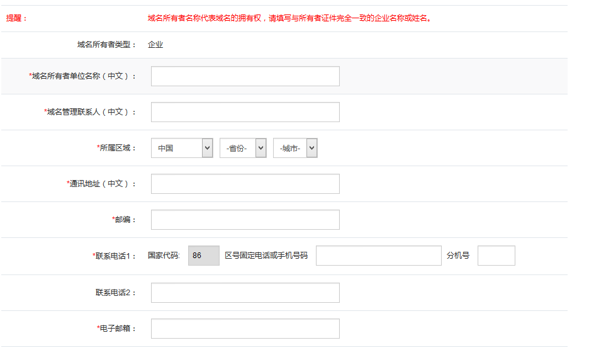Viewport: 589px width, 350px height.
Task: Select the 邮编 postal code field
Action: click(245, 220)
